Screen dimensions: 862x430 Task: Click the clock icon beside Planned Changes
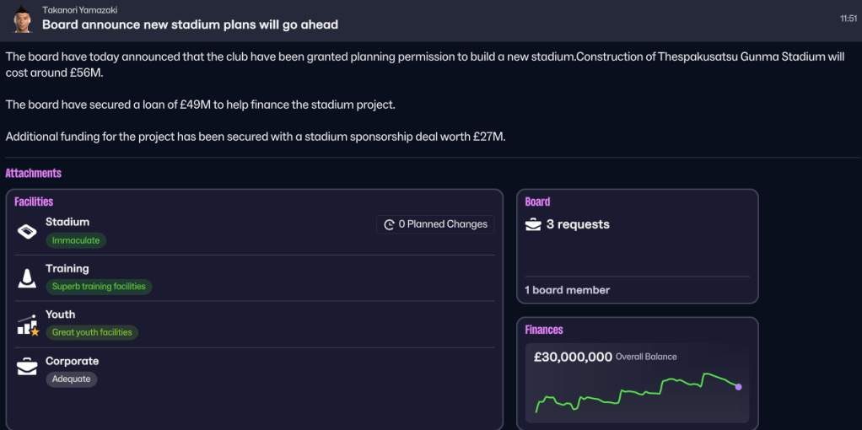(x=389, y=224)
